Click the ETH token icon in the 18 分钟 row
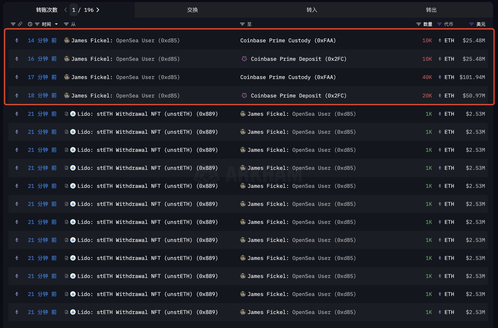The width and height of the screenshot is (498, 328). [x=440, y=95]
